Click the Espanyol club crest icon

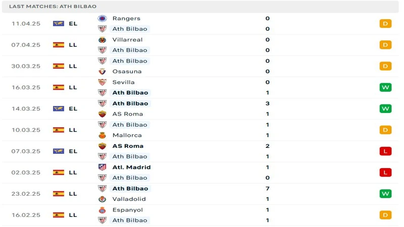(x=103, y=210)
